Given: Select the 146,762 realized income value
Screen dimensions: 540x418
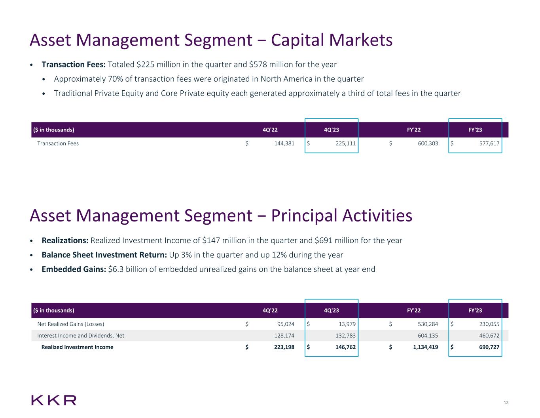Looking at the screenshot, I should (x=345, y=347).
